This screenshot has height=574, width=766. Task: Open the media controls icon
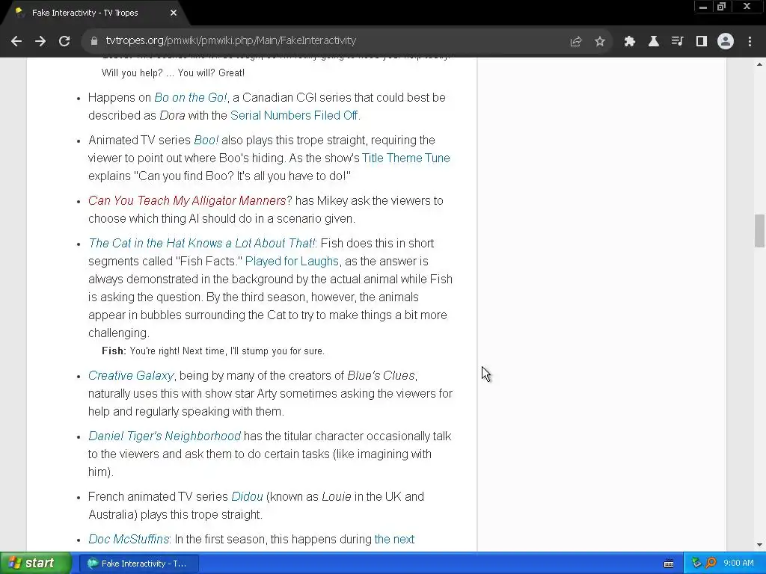coord(678,42)
